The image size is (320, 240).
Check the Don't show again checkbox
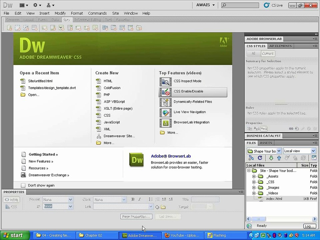click(x=23, y=185)
